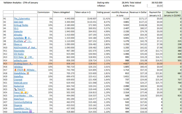Select the 20% commission cell for Frens
Screen dimensions: 182x114
click(x=45, y=92)
